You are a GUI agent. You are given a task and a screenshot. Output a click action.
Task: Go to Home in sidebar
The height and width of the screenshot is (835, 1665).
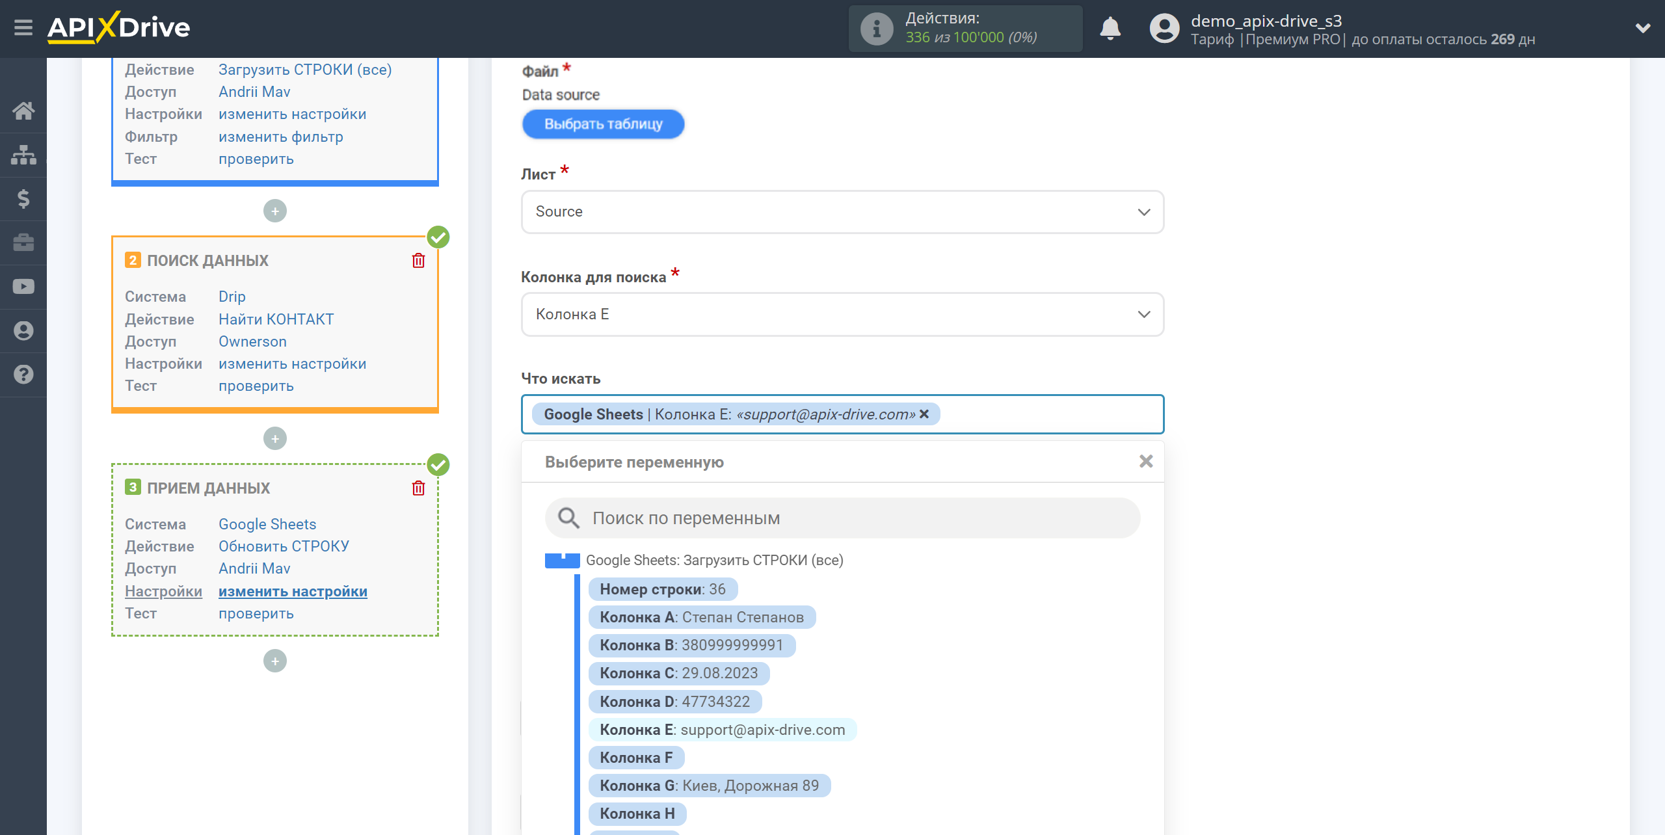(23, 111)
